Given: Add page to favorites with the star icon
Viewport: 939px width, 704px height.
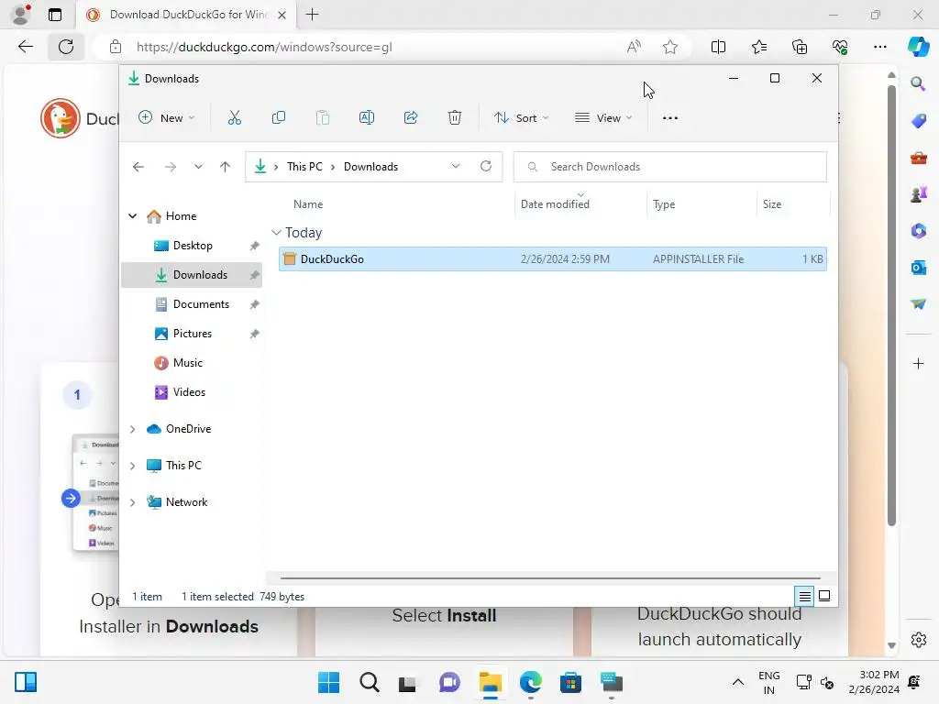Looking at the screenshot, I should (670, 47).
